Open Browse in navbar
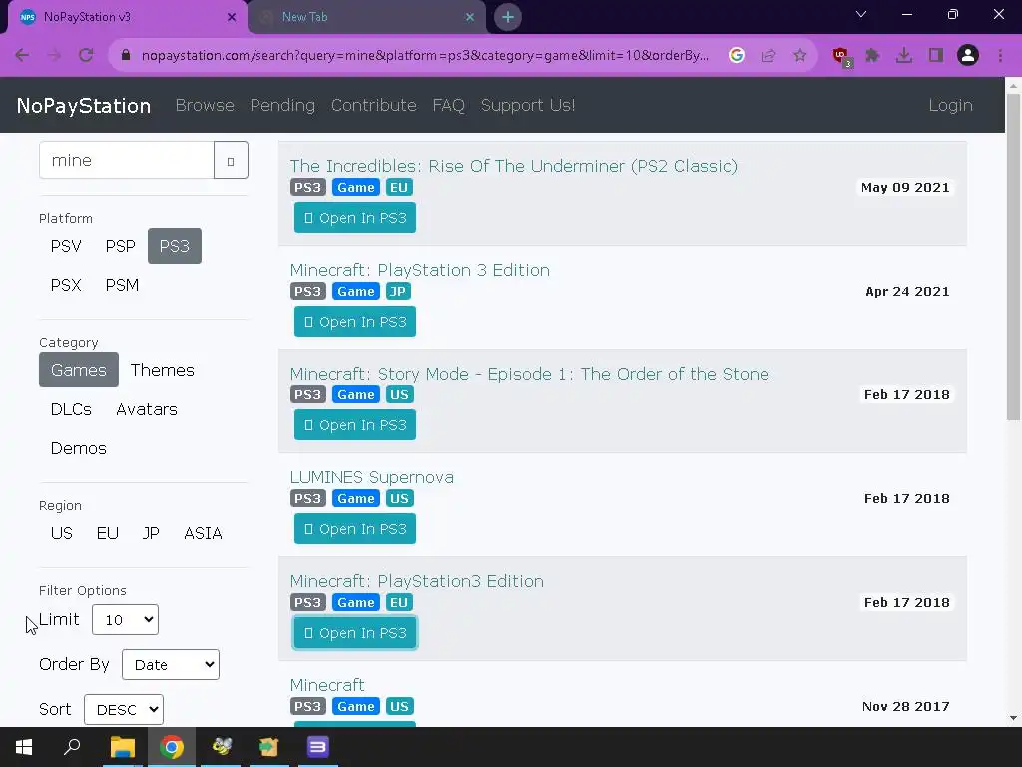1022x767 pixels. [x=205, y=105]
